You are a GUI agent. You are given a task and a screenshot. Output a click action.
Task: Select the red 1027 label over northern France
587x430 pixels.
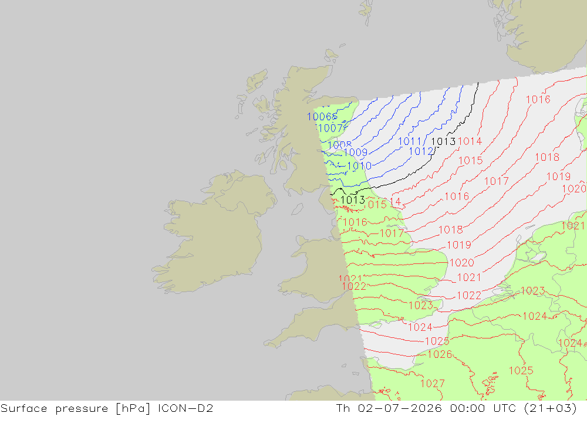point(433,384)
